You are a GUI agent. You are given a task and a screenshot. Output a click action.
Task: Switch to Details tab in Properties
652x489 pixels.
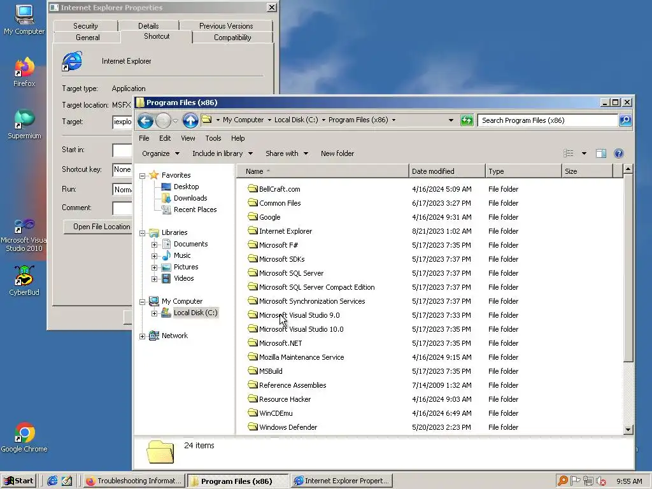(148, 25)
